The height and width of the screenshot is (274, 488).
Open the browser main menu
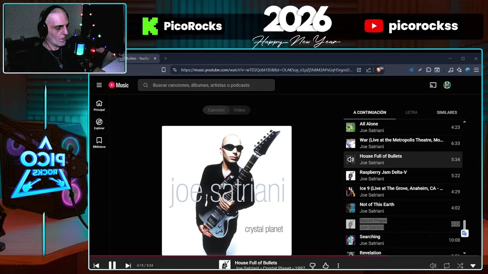tap(476, 70)
